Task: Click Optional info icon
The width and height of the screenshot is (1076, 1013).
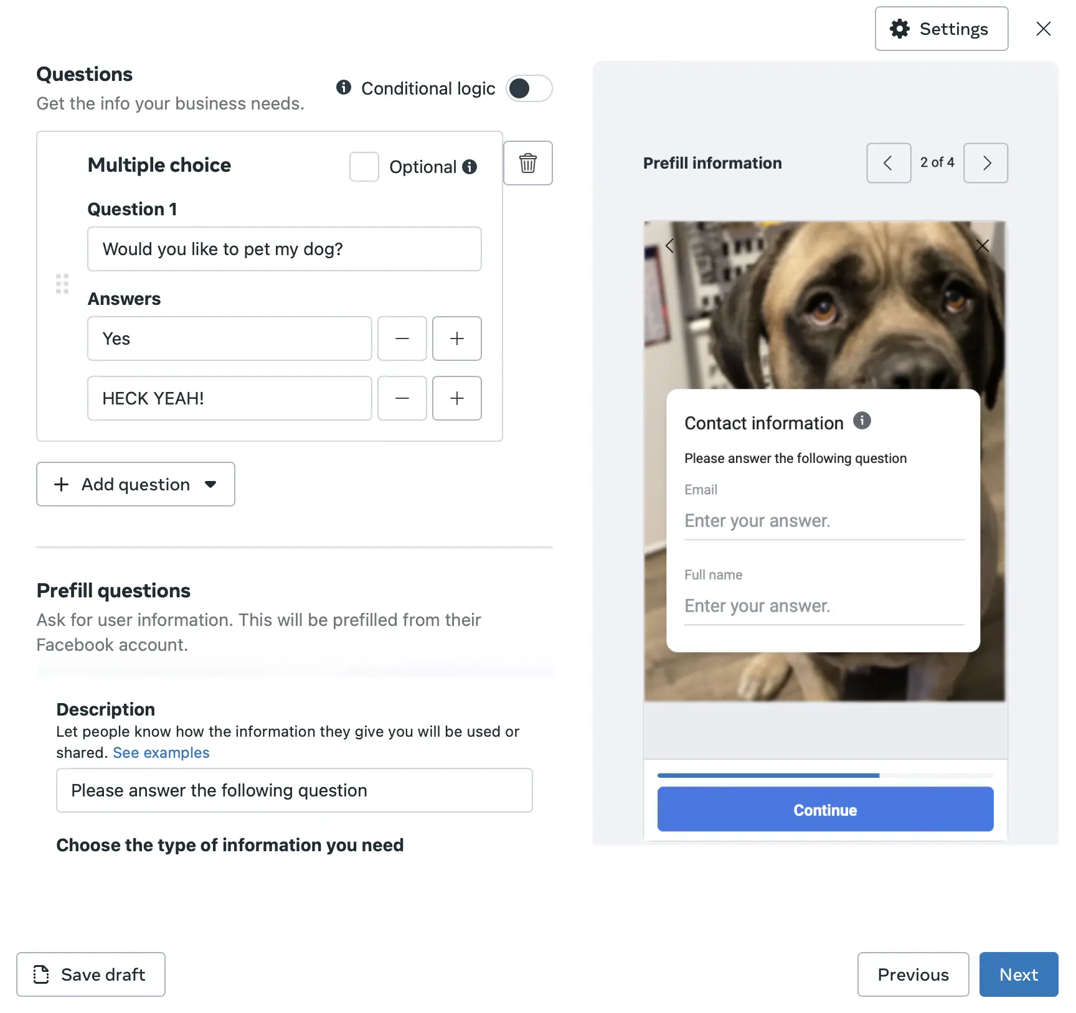Action: 470,167
